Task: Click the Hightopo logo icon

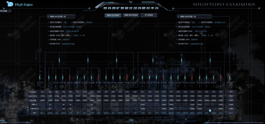Action: (x=10, y=4)
